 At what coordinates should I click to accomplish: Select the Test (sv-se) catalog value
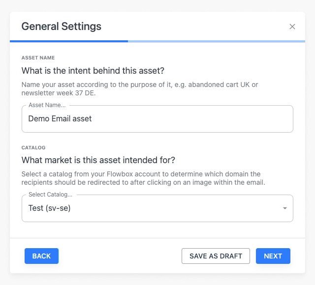point(50,208)
